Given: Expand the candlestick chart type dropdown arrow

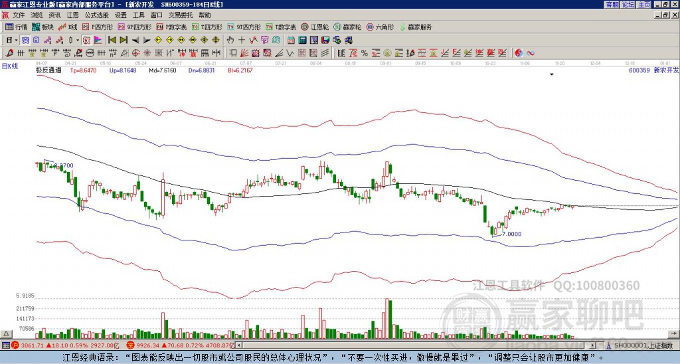Looking at the screenshot, I should point(78,41).
